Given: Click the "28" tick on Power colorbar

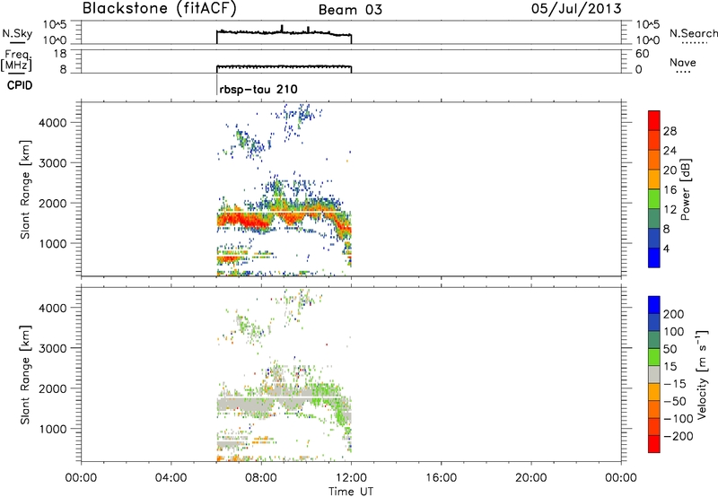Looking at the screenshot, I should pyautogui.click(x=670, y=131).
